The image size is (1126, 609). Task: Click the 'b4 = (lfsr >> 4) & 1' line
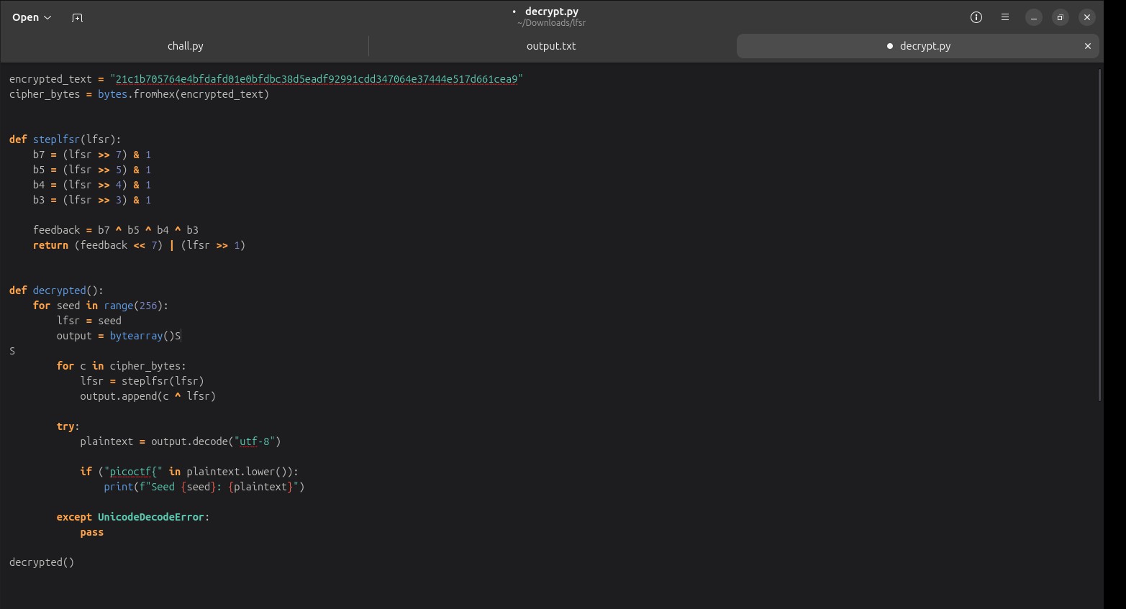tap(92, 185)
